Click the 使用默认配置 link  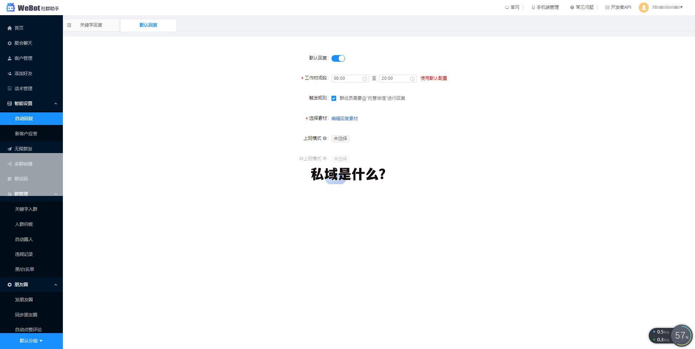click(433, 78)
